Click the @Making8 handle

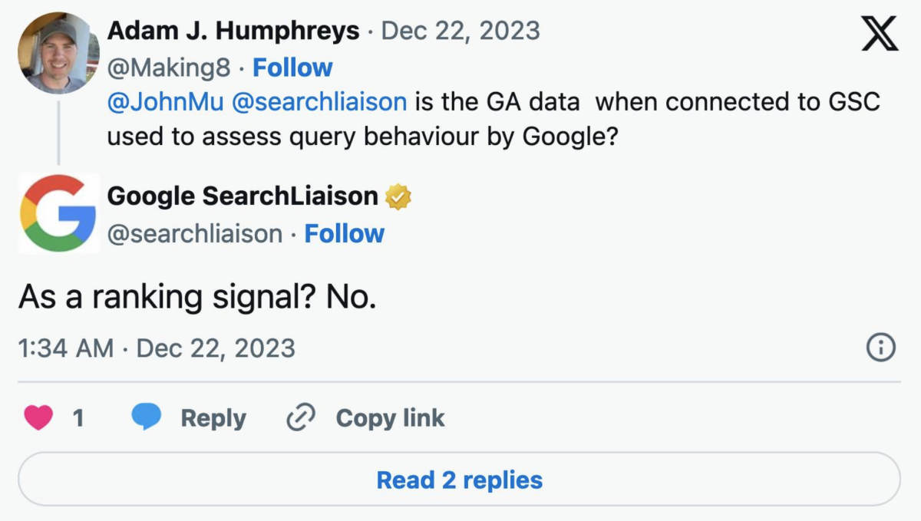168,68
